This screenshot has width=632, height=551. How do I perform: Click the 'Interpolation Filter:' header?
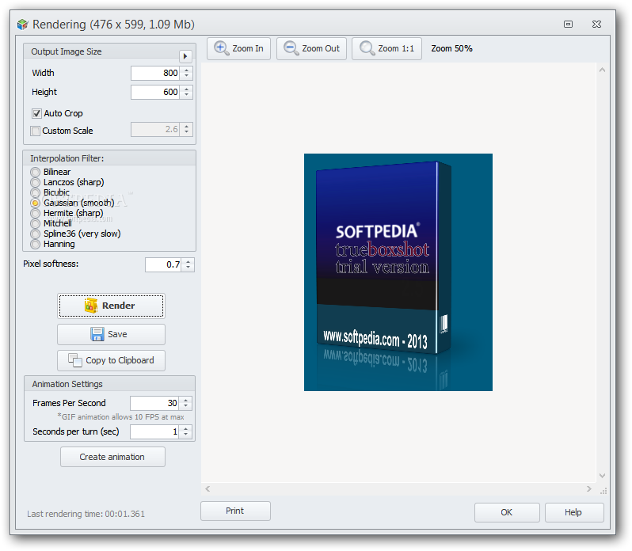pos(67,158)
